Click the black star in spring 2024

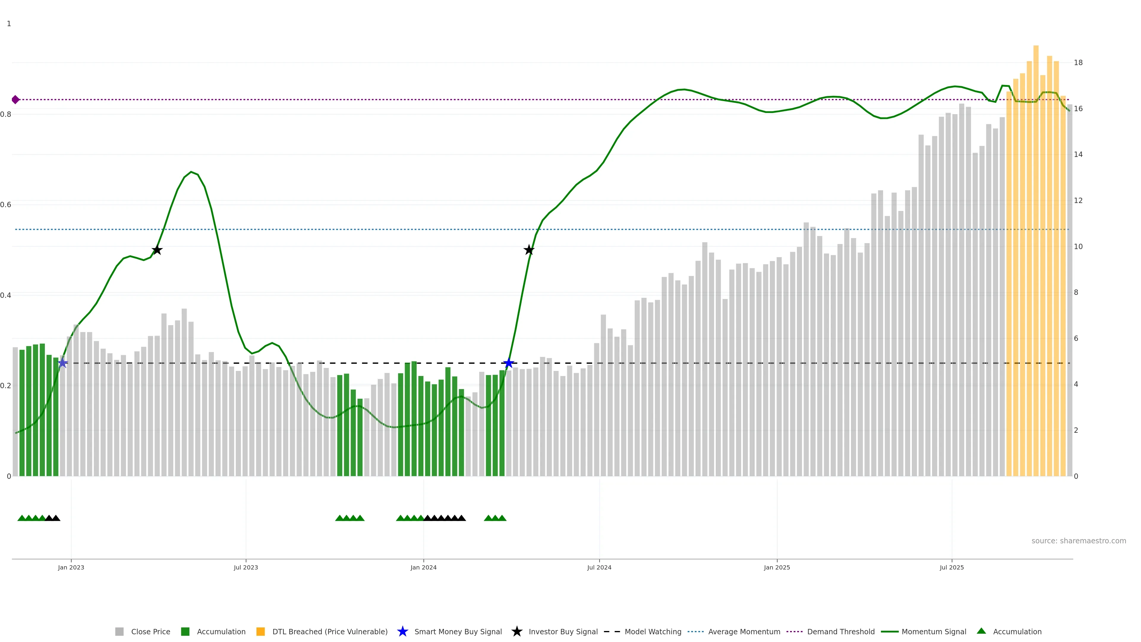pyautogui.click(x=529, y=250)
